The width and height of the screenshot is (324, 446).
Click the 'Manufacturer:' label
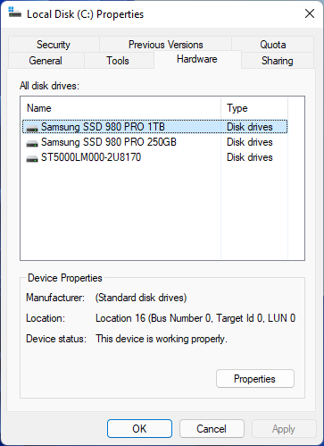coord(55,298)
